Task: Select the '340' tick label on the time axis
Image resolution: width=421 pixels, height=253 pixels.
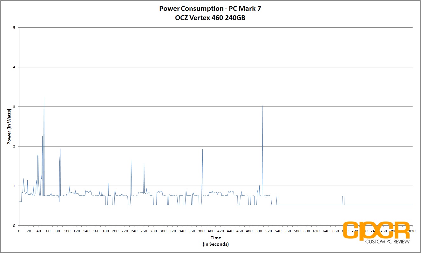Action: tap(182, 231)
